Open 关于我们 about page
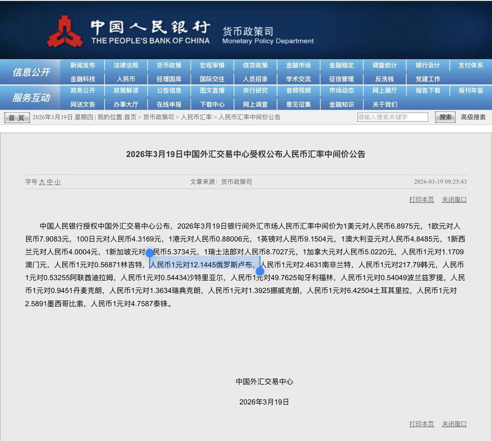Viewport: 492px width, 441px height. point(385,104)
